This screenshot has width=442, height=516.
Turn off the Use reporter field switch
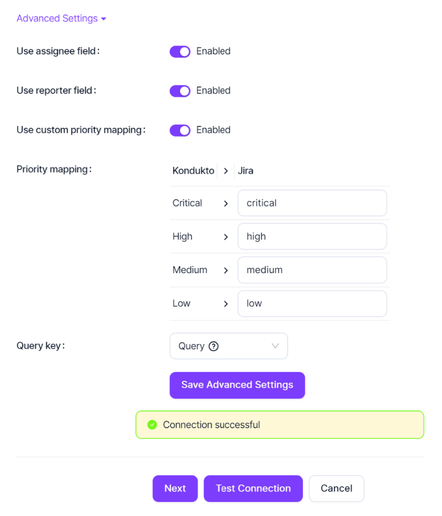click(x=180, y=91)
